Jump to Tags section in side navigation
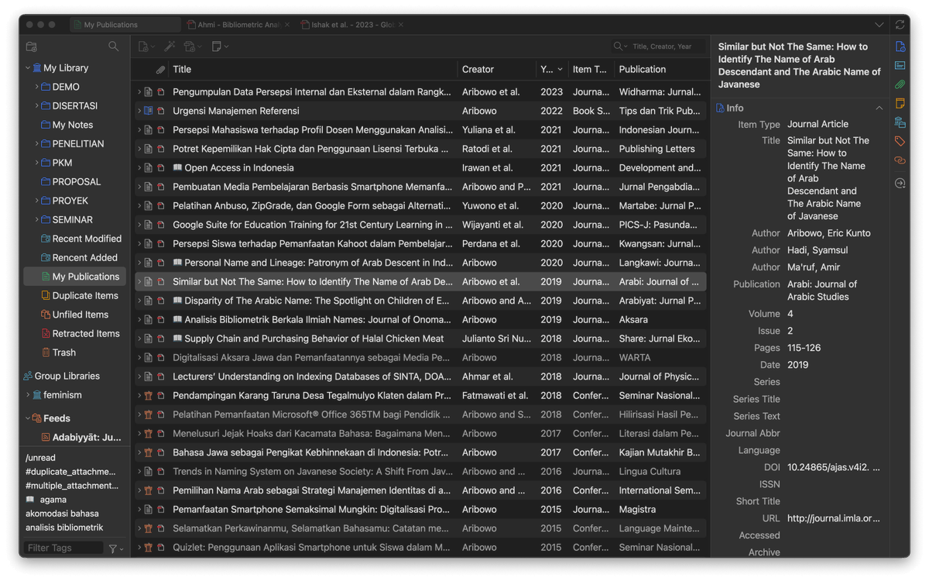Screen dimensions: 929x581 (x=900, y=141)
